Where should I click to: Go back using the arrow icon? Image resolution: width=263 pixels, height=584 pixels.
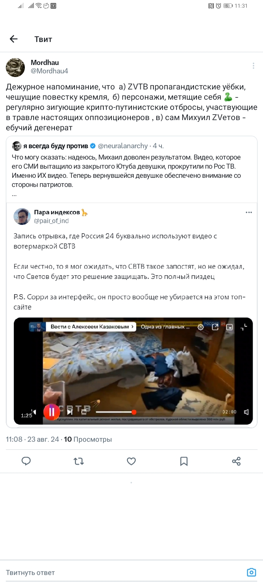click(x=14, y=39)
